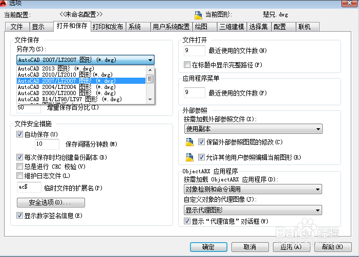Switch to the 选择集 tab
This screenshot has width=359, height=257.
pyautogui.click(x=259, y=27)
